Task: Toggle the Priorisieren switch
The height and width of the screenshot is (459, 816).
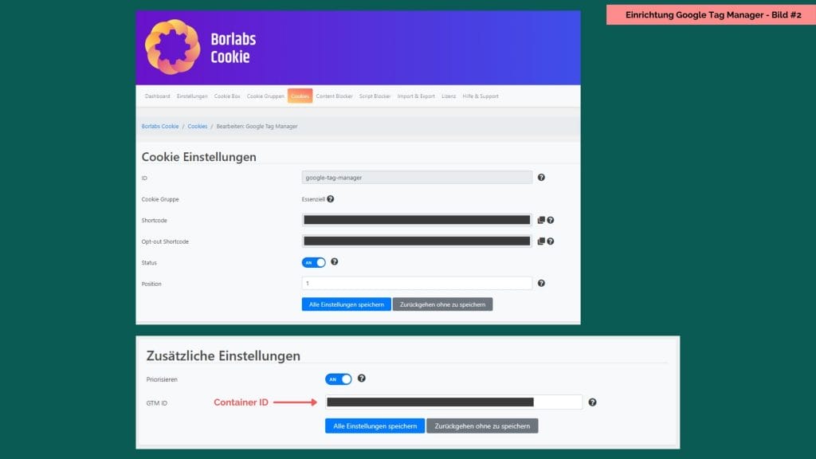Action: coord(339,379)
